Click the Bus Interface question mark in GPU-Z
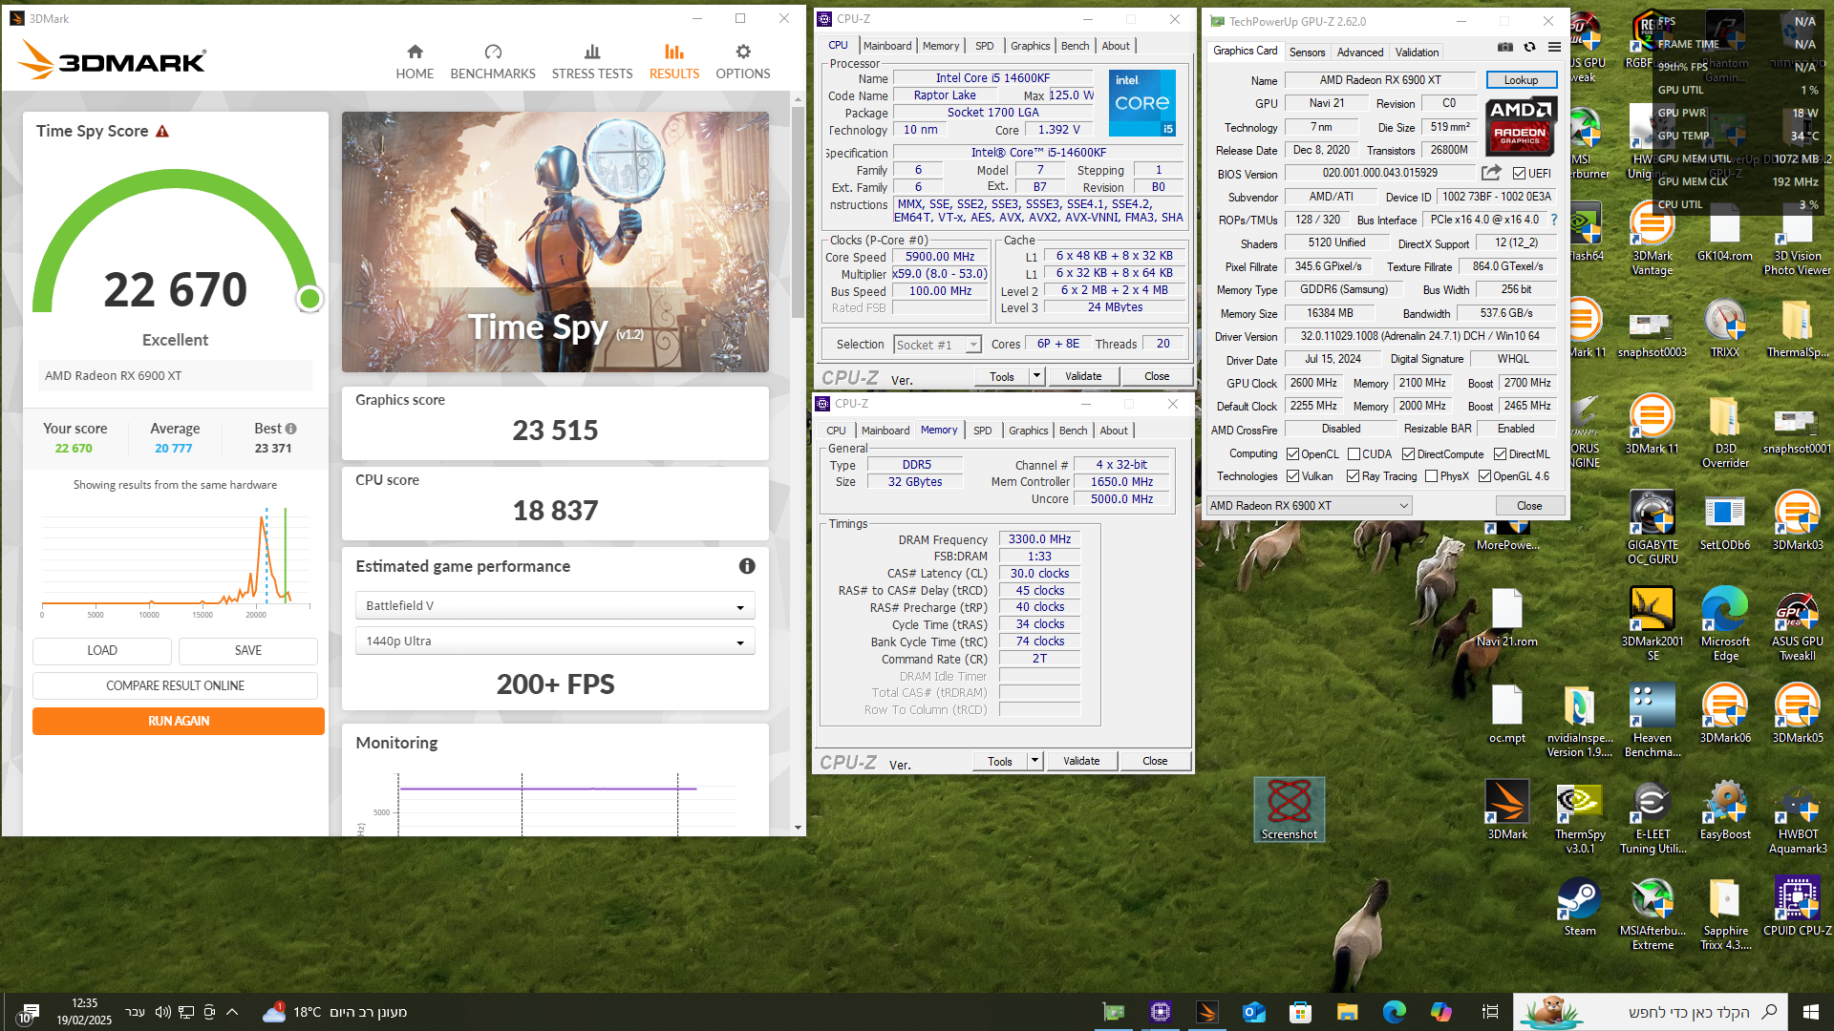 [1554, 220]
